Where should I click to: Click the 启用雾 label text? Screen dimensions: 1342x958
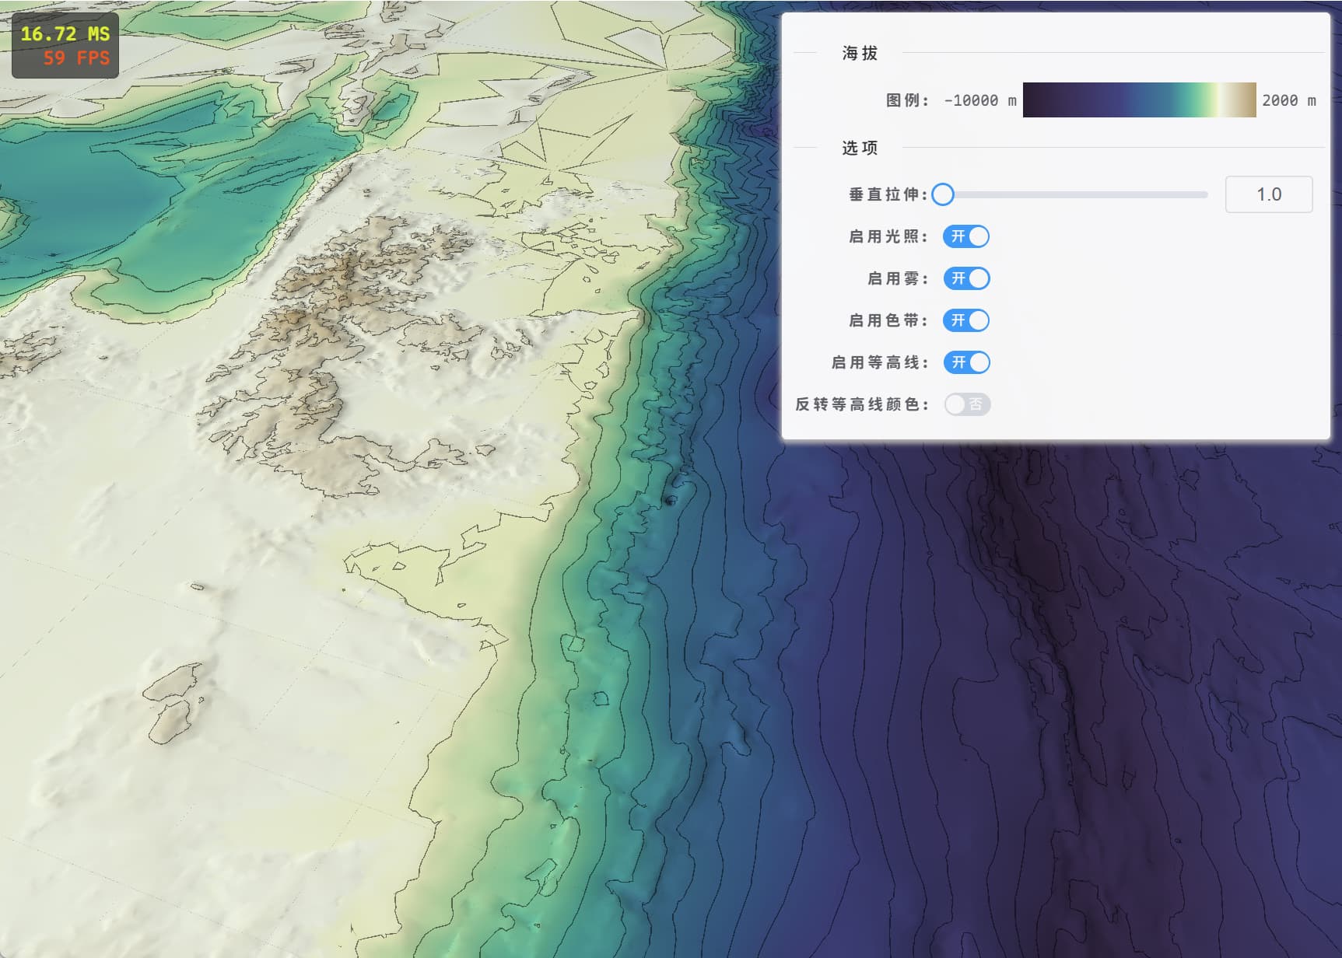click(x=898, y=278)
